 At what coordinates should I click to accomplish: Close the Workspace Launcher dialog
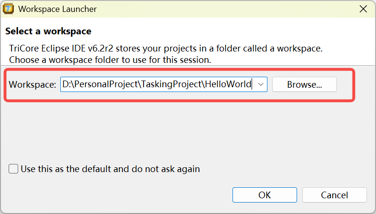coord(365,9)
